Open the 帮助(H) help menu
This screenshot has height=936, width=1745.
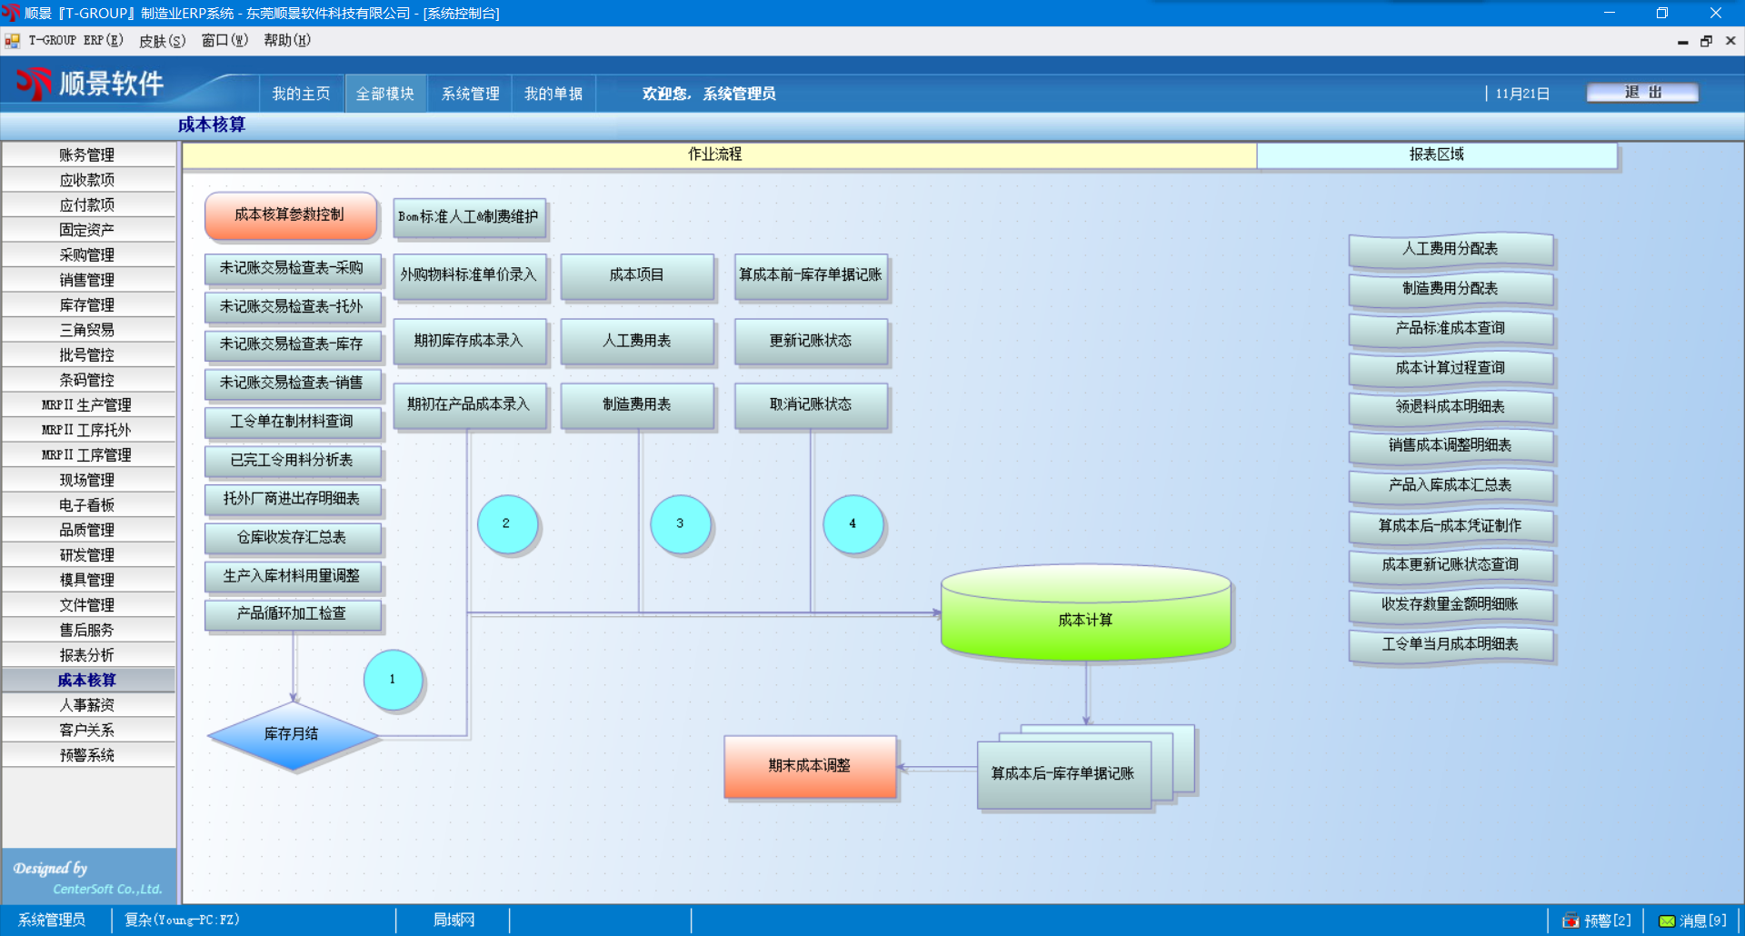coord(286,41)
